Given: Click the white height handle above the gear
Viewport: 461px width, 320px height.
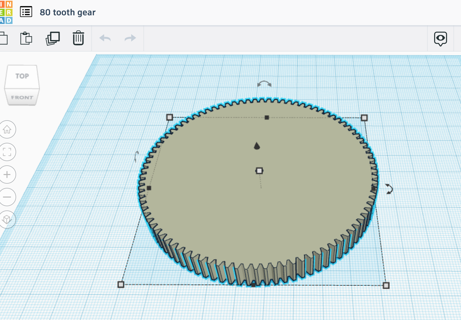Looking at the screenshot, I should [x=259, y=170].
